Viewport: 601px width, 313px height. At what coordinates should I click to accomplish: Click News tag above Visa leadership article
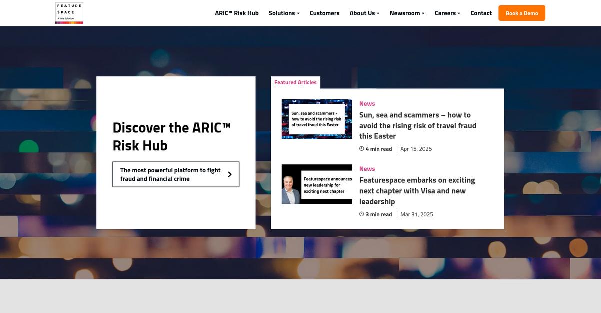[367, 169]
